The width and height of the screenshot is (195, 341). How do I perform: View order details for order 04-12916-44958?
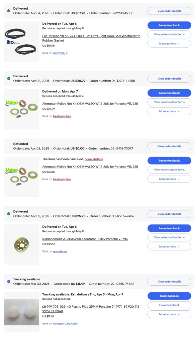169,79
